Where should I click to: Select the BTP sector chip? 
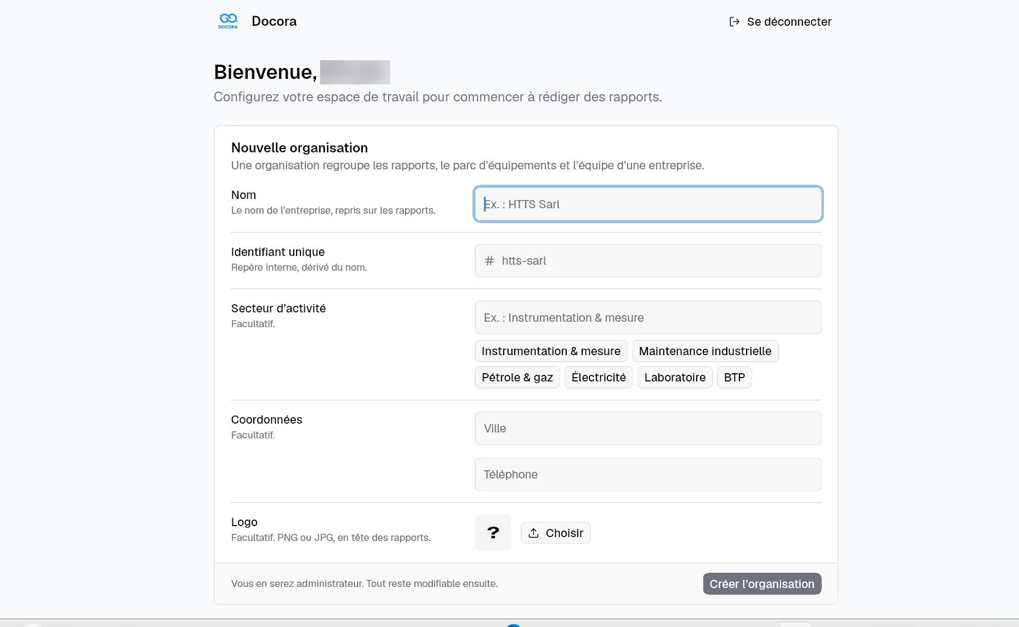pos(734,378)
